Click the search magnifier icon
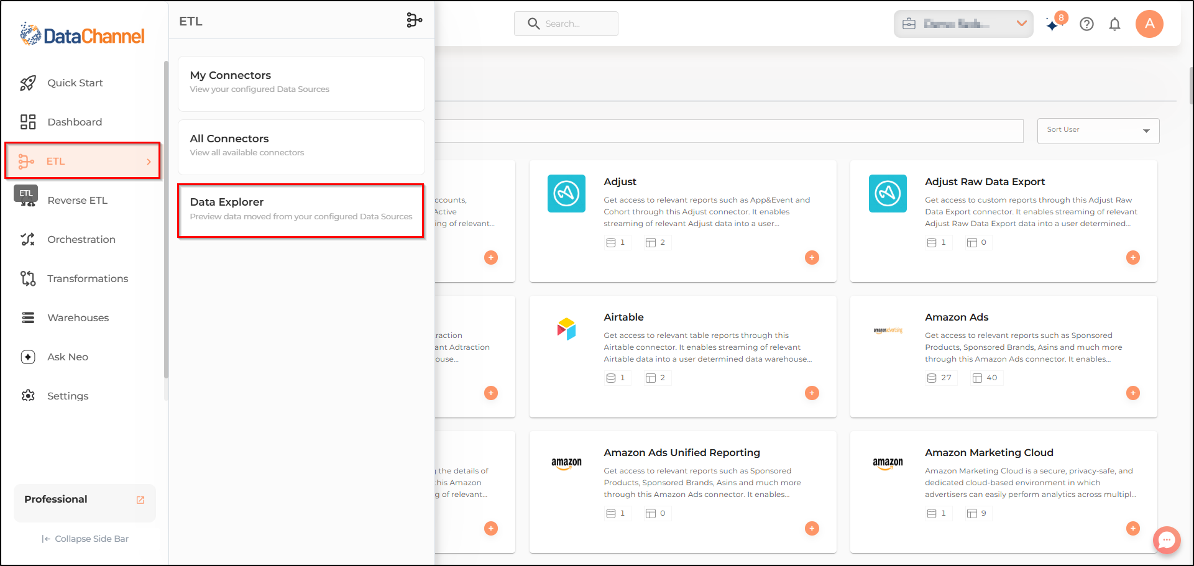 [x=533, y=24]
